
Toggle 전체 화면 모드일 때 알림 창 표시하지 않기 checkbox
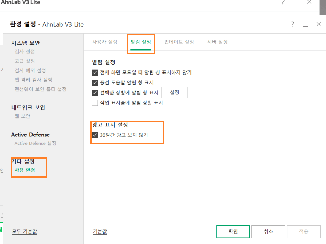95,73
